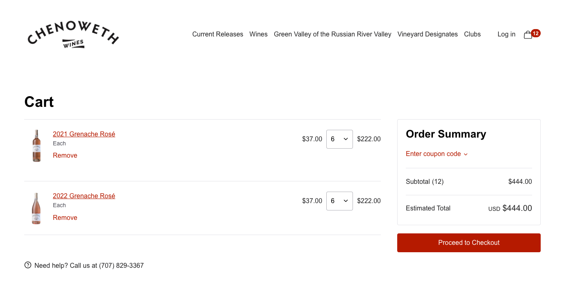Click the 2021 Grenache Rosé bottle image
562x303 pixels.
36,146
